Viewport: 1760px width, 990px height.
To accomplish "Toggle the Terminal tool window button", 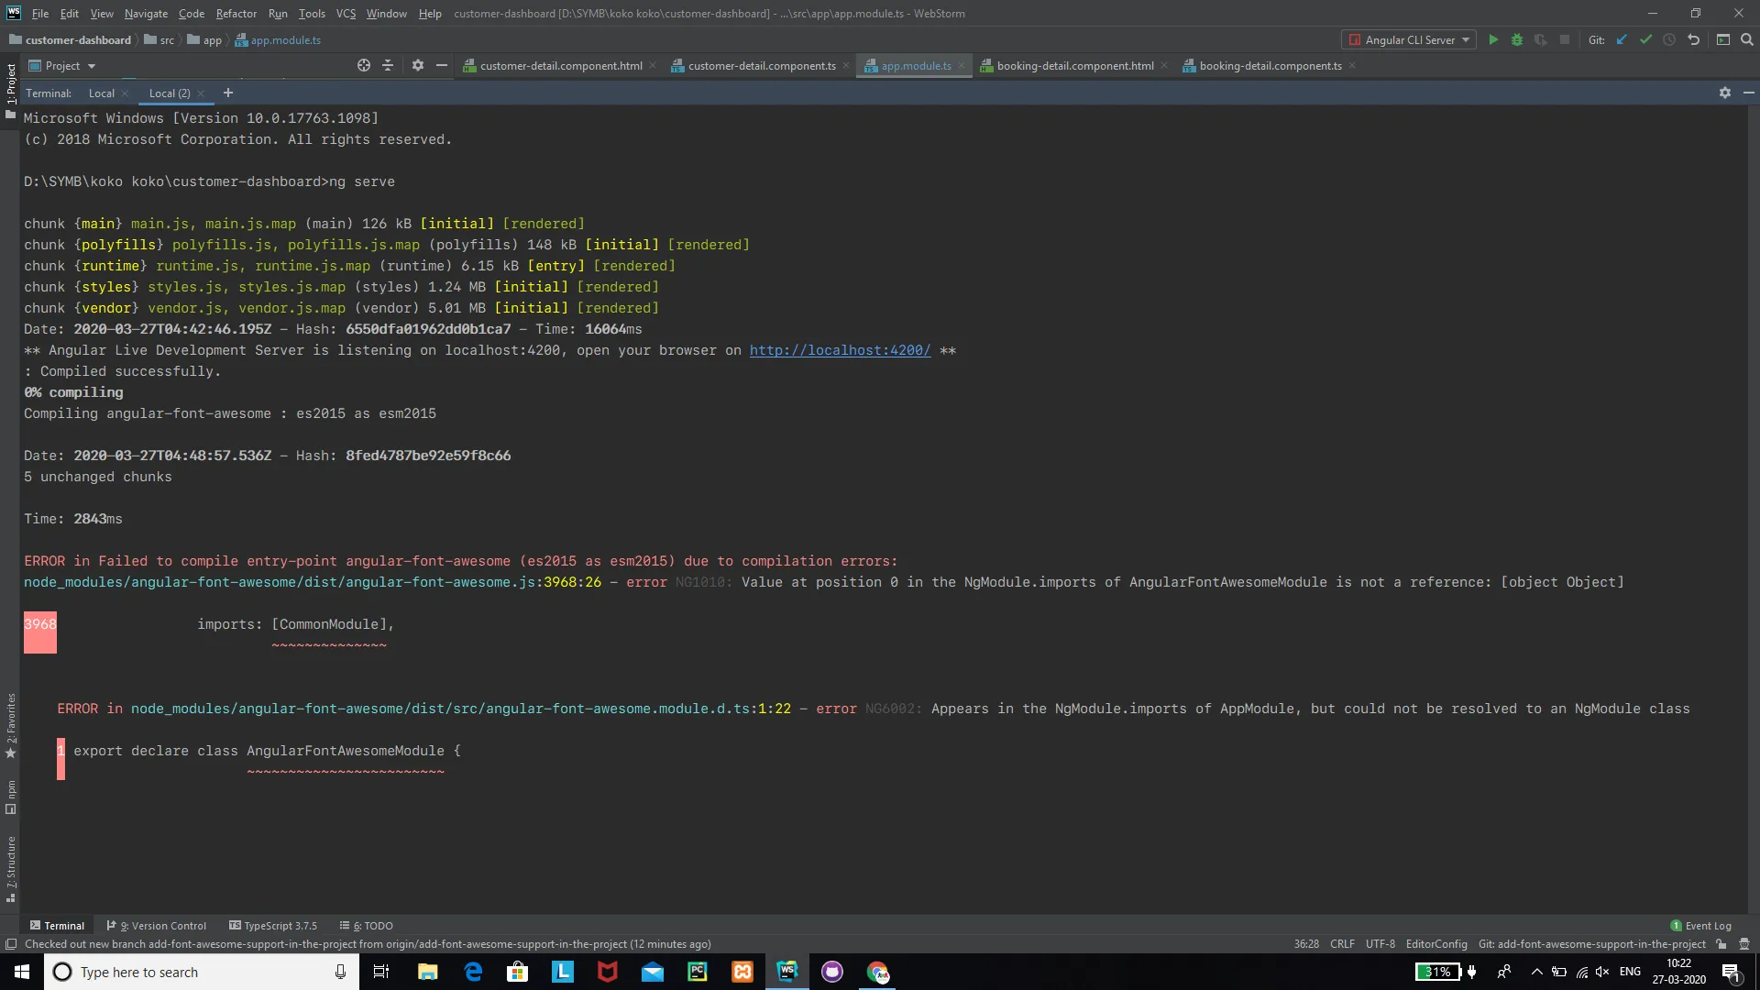I will click(x=57, y=926).
